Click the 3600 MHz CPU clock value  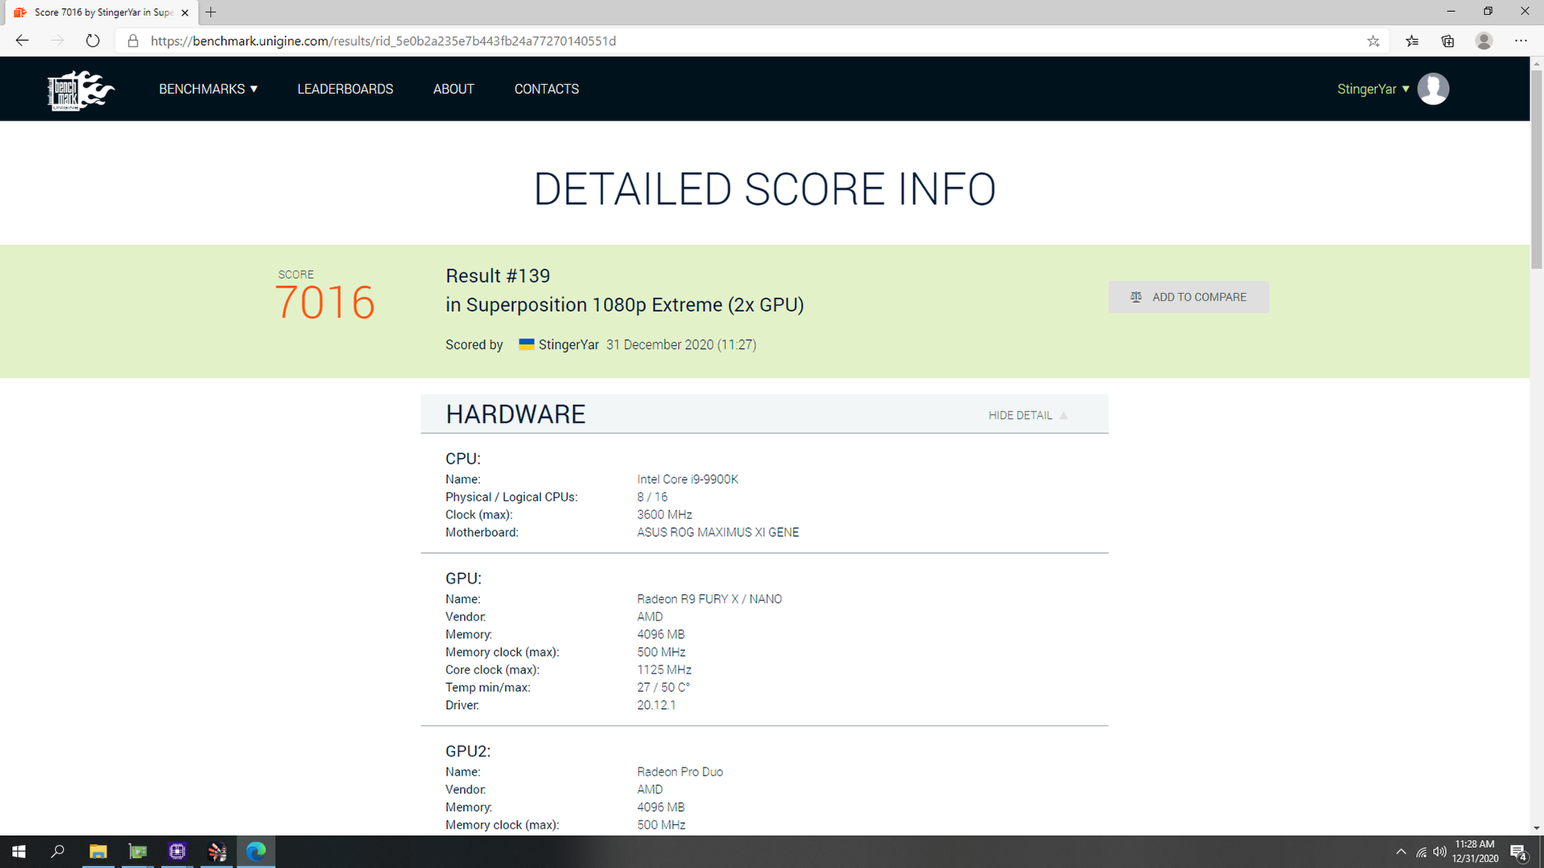tap(664, 515)
